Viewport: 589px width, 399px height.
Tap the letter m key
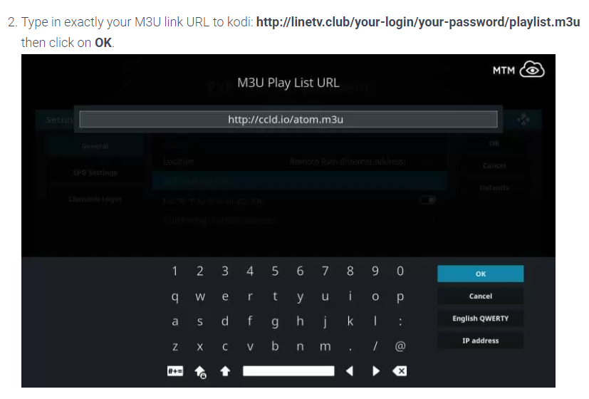pyautogui.click(x=325, y=346)
